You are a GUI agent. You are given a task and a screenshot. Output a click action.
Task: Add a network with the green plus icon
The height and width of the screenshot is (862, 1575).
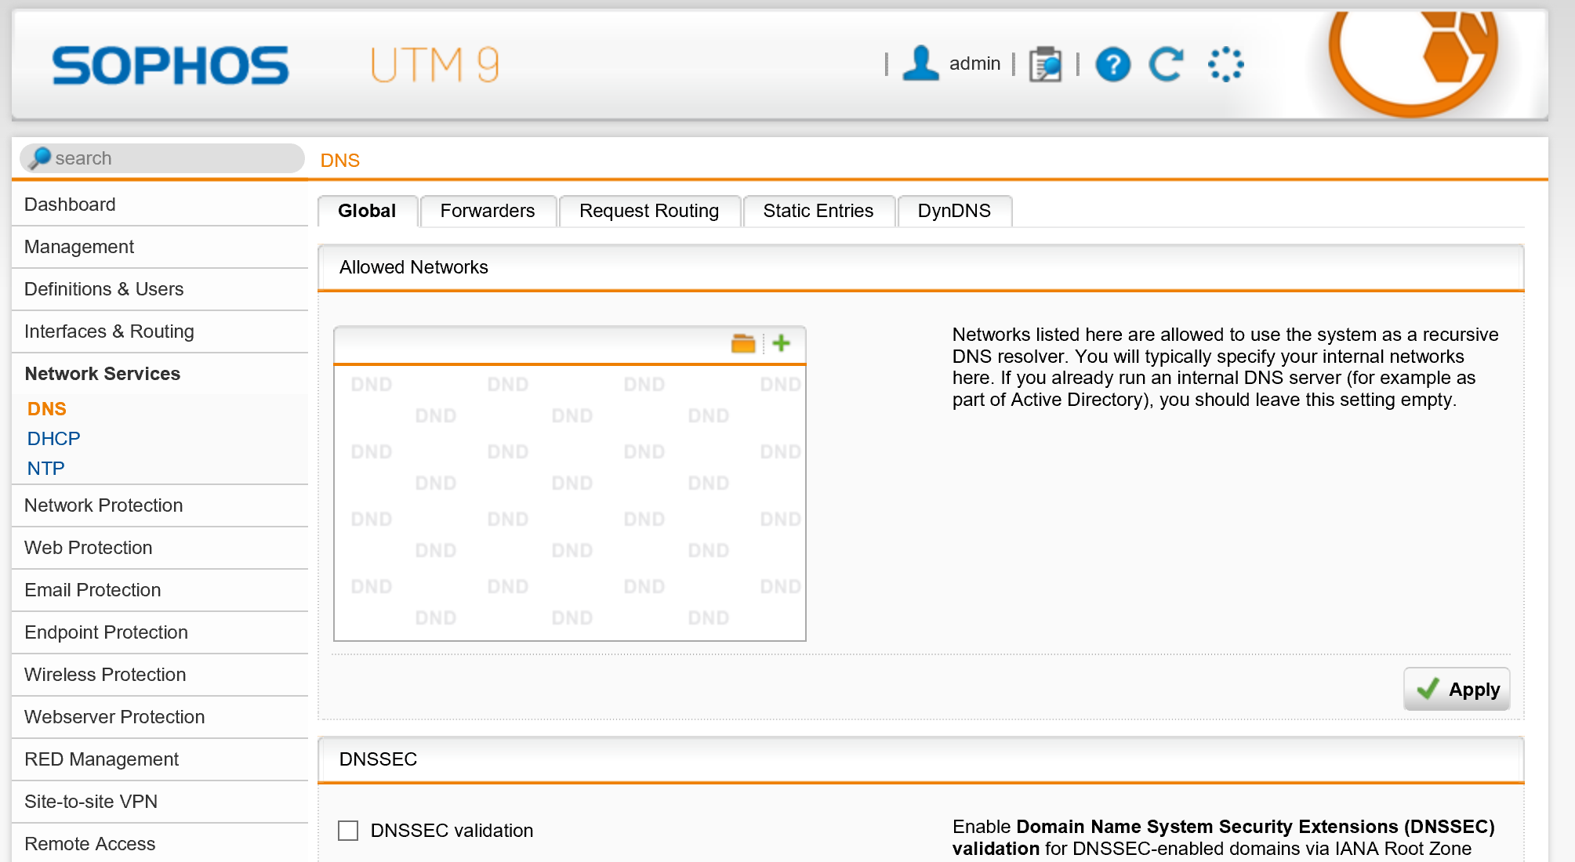pos(781,343)
